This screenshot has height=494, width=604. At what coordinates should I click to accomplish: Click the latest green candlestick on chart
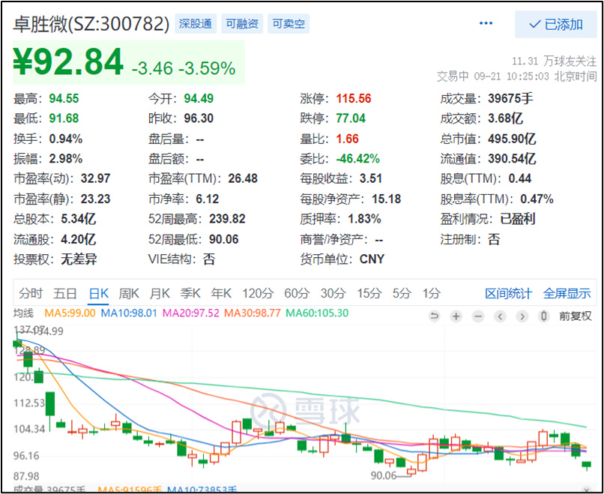[586, 466]
